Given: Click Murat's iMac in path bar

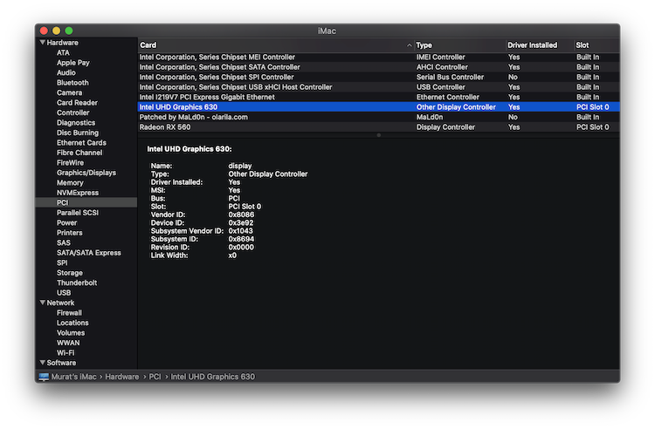Looking at the screenshot, I should click(x=73, y=377).
